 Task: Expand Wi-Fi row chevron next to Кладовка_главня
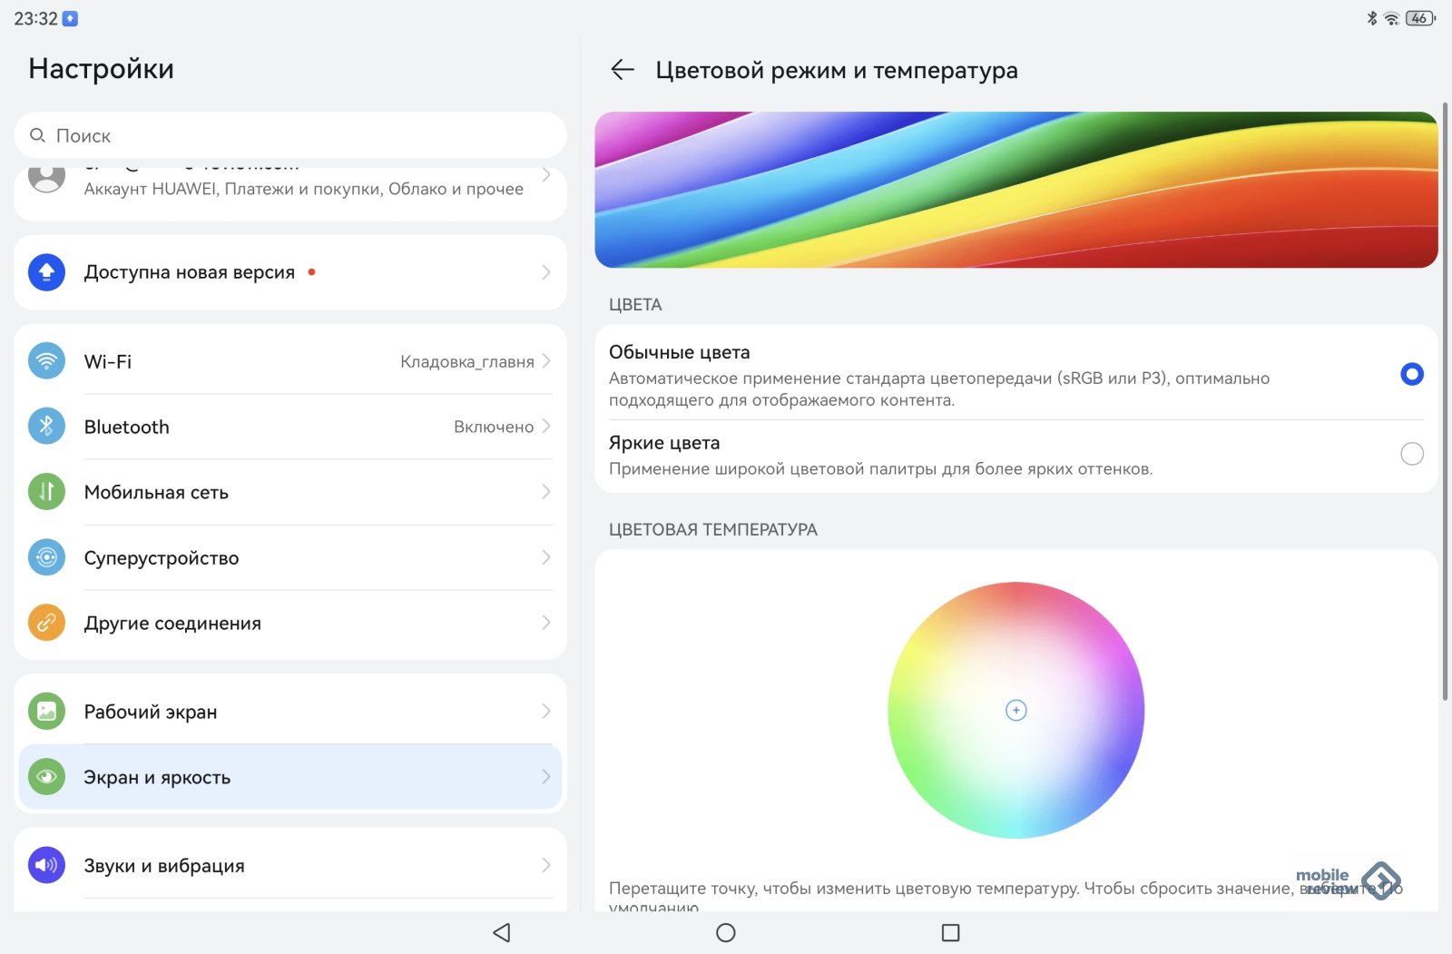[546, 361]
